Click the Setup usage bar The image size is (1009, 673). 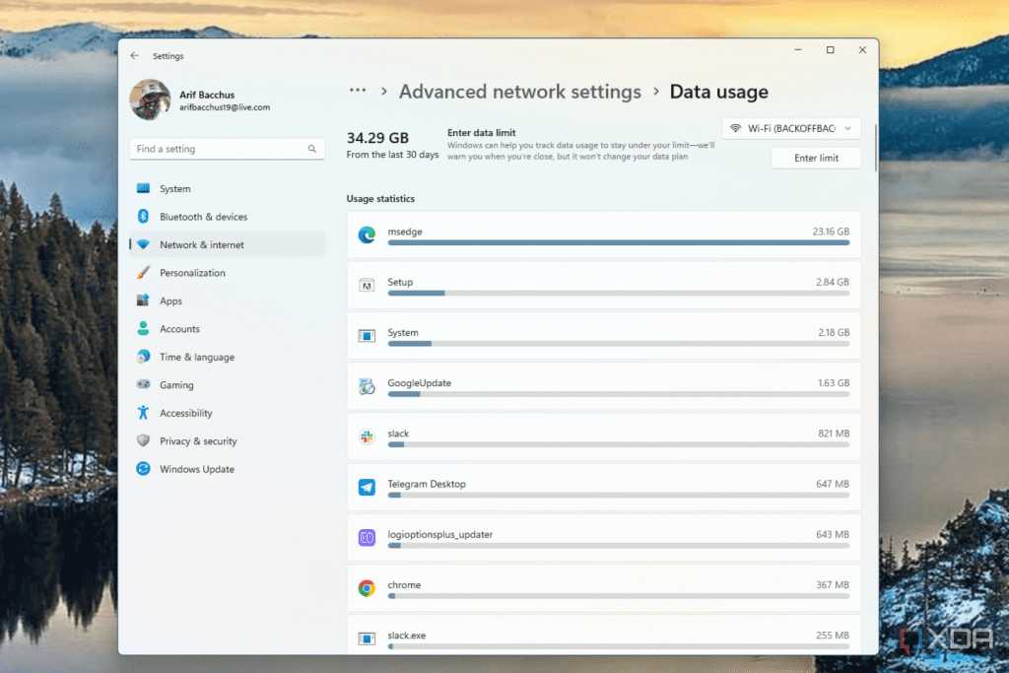(619, 294)
